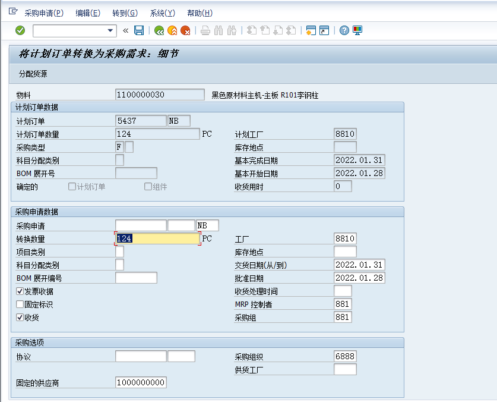This screenshot has height=402, width=497.
Task: Click the 固定的供应商 input field
Action: point(140,382)
